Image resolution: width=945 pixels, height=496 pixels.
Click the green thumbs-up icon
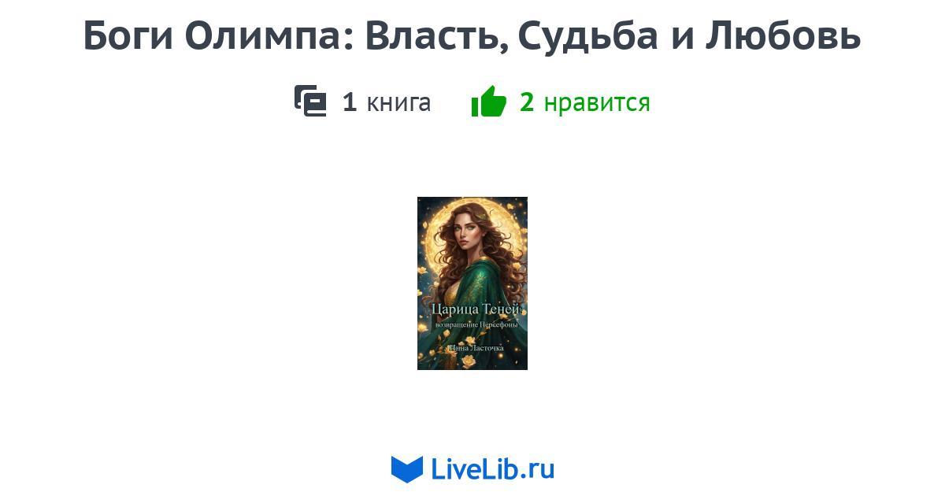489,102
